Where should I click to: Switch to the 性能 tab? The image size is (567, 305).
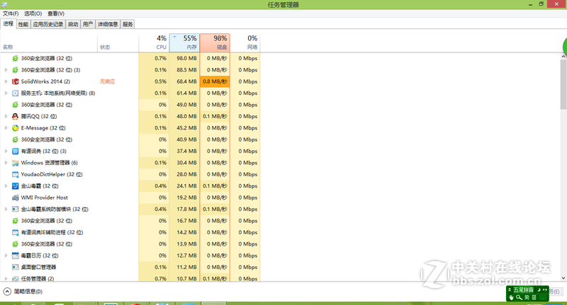click(x=23, y=24)
